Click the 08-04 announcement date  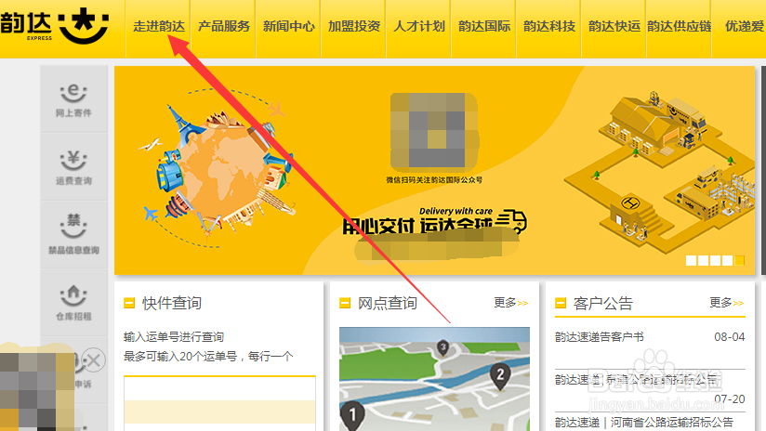click(730, 337)
